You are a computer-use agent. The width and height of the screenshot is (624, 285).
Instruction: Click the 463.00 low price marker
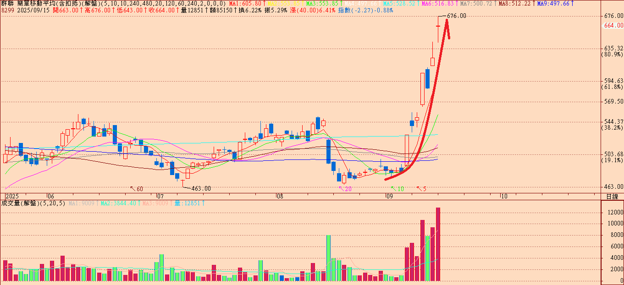point(200,188)
